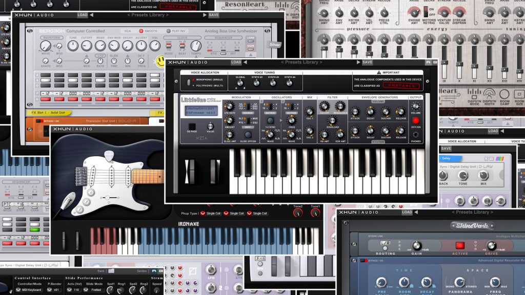Click the ZeroBox Cutoff knob
The height and width of the screenshot is (295, 525).
point(86,46)
